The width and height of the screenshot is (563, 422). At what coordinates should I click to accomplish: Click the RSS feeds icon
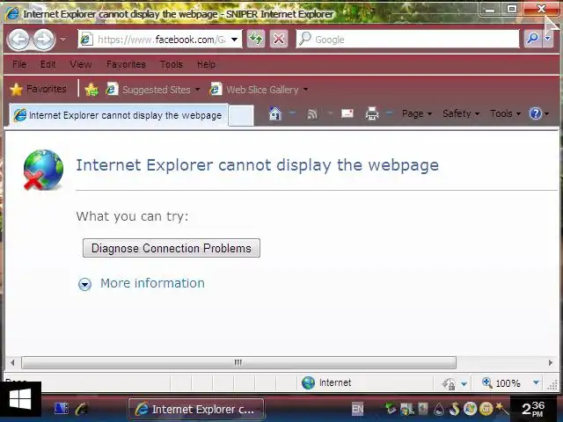tap(312, 114)
